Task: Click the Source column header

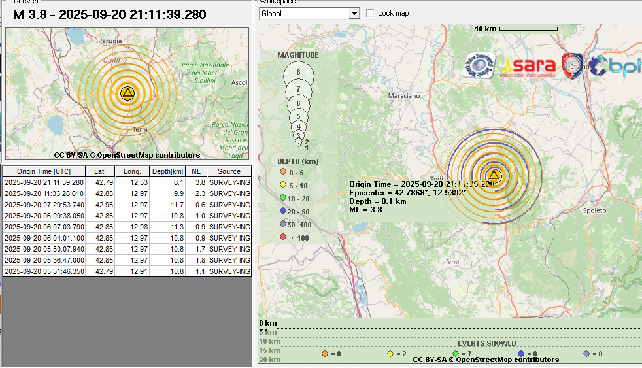Action: (229, 171)
